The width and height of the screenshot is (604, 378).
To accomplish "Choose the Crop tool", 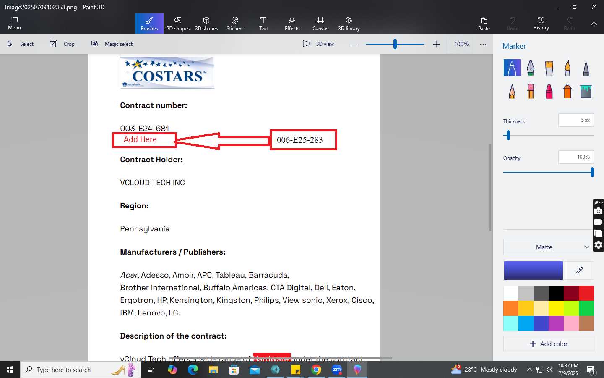I will point(62,44).
